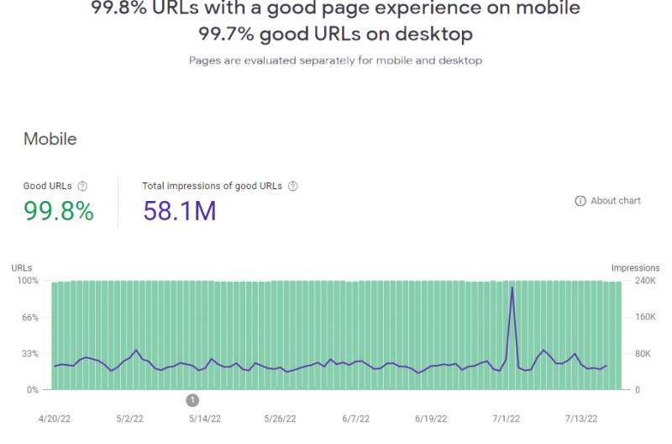Click the 100% URLs axis label
The height and width of the screenshot is (444, 672).
point(28,281)
